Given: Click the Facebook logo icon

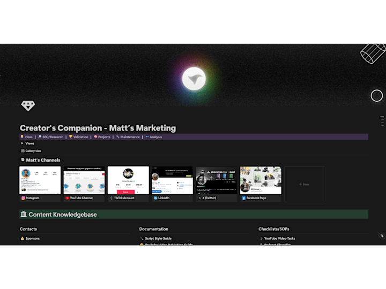Looking at the screenshot, I should click(x=244, y=198).
